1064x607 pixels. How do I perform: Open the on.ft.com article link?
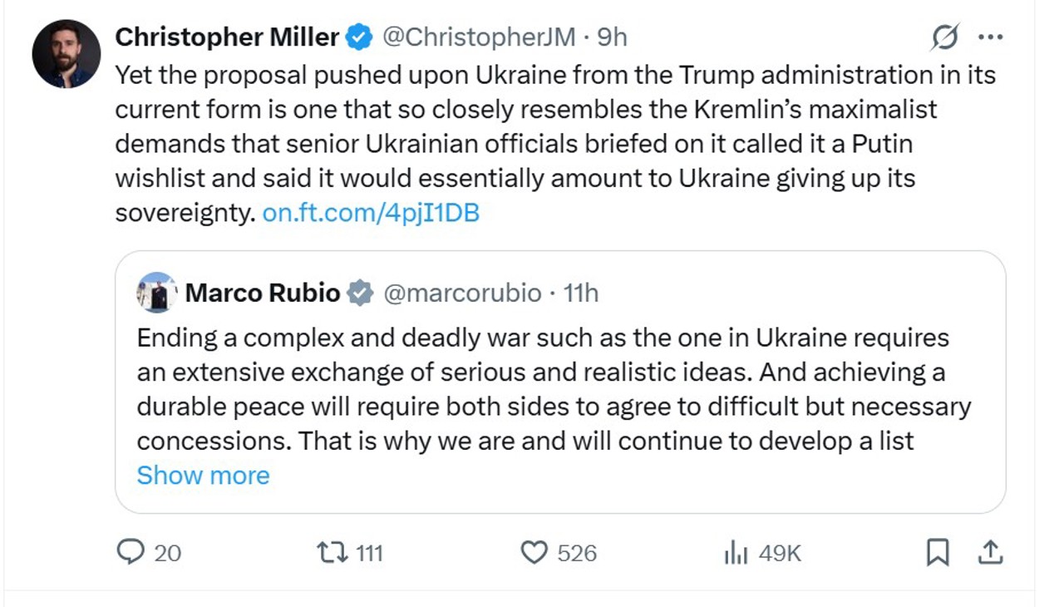(371, 213)
